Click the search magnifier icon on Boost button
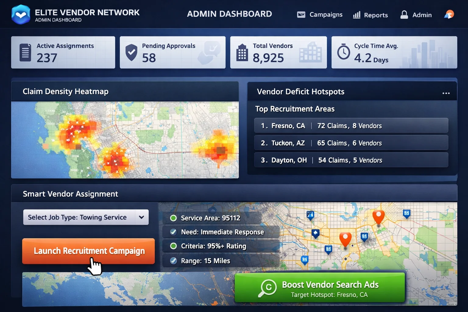468x312 pixels. coord(267,288)
